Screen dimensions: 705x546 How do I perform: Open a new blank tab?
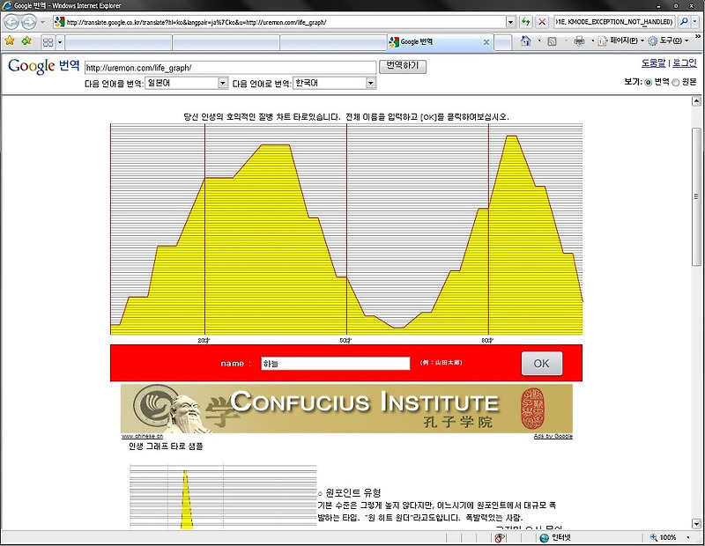point(503,42)
